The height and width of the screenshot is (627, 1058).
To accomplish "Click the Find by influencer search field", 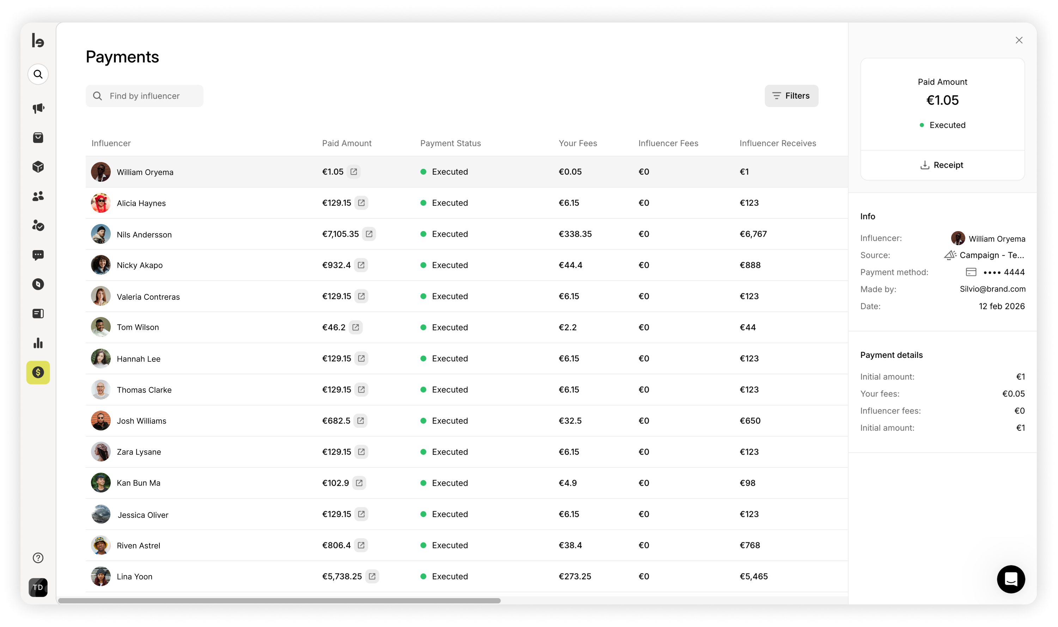I will [x=145, y=96].
